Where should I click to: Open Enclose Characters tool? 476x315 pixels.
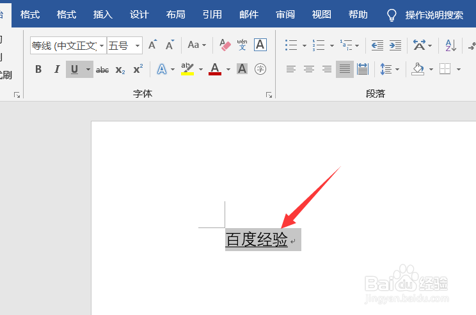tap(260, 69)
